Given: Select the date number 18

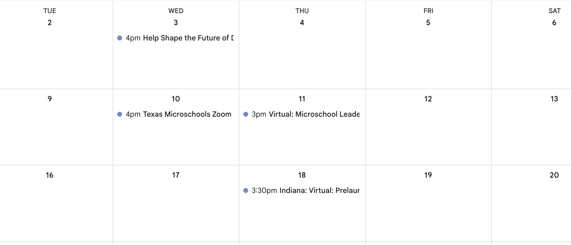Looking at the screenshot, I should click(x=302, y=175).
